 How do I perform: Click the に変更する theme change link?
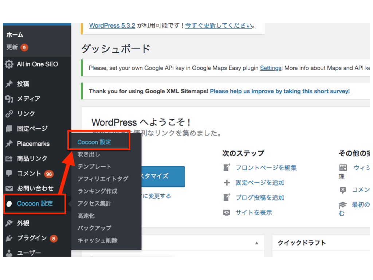point(157,196)
